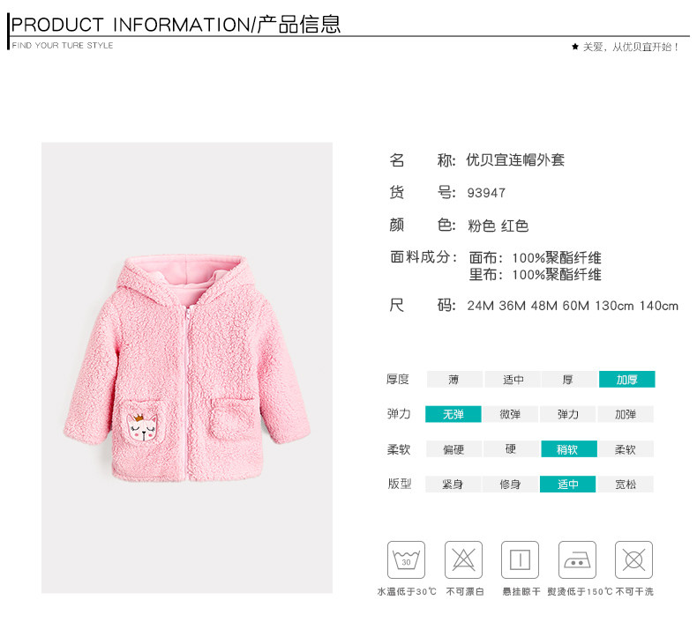Select the 加厚 thickness option

point(626,380)
